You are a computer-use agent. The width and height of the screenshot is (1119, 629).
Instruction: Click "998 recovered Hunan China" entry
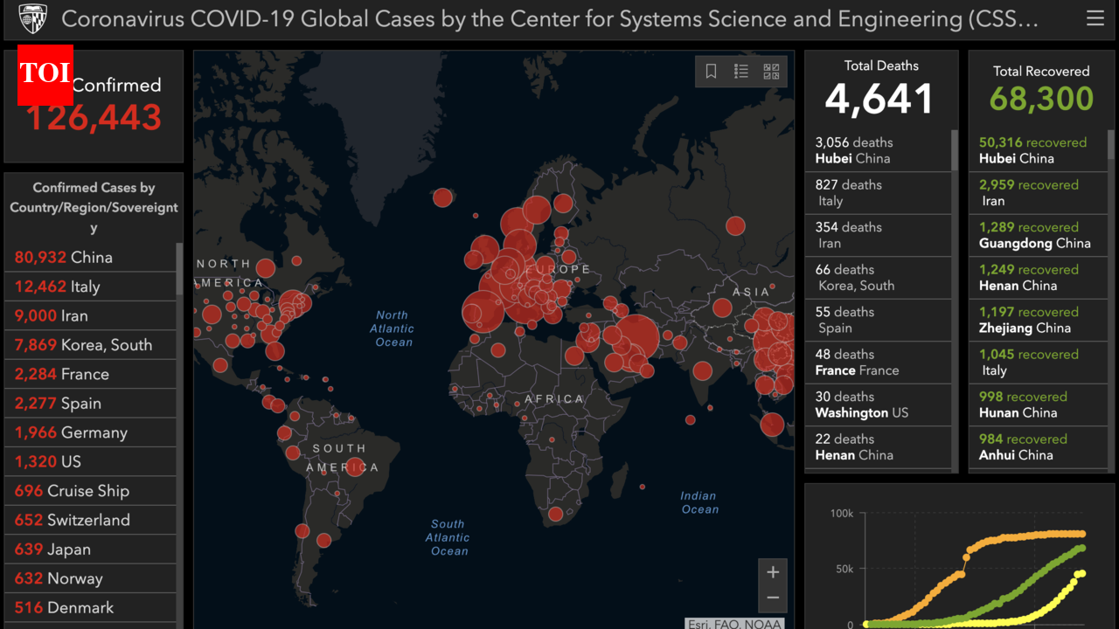[x=1039, y=404]
